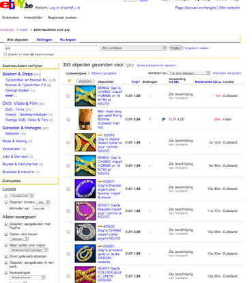252x283 pixels.
Task: Enable 'Objecten aangeboden met PayPal' filter
Action: coord(6,224)
